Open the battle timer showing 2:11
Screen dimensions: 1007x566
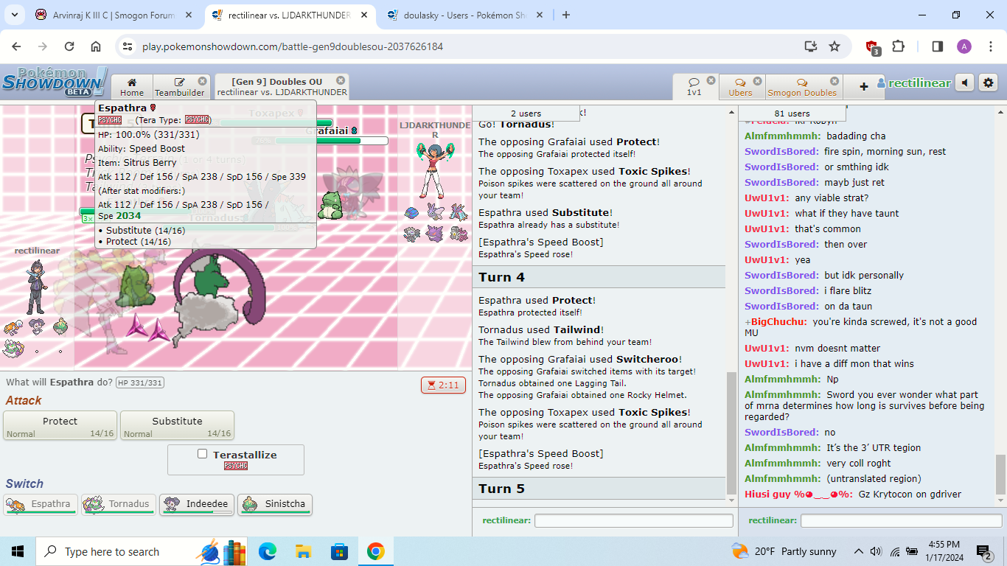[x=443, y=385]
